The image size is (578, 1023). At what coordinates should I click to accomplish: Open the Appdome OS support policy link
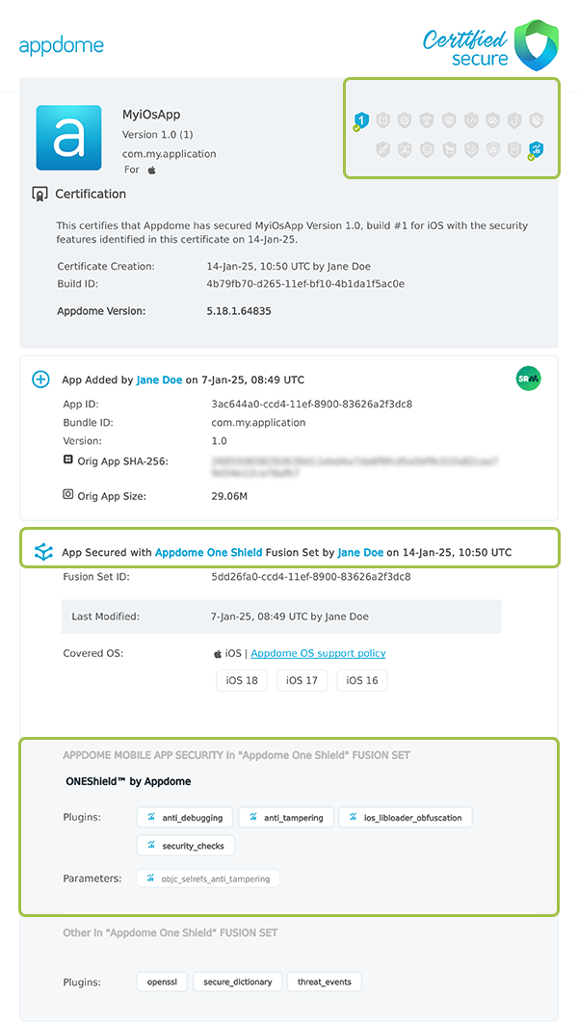click(318, 653)
